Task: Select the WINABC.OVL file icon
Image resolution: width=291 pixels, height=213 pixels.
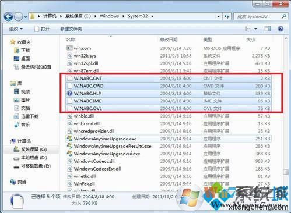Action: pyautogui.click(x=69, y=108)
